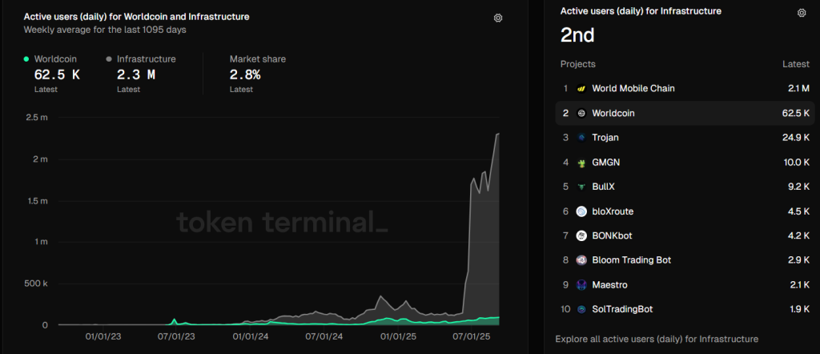Click the Projects column header

pyautogui.click(x=577, y=64)
